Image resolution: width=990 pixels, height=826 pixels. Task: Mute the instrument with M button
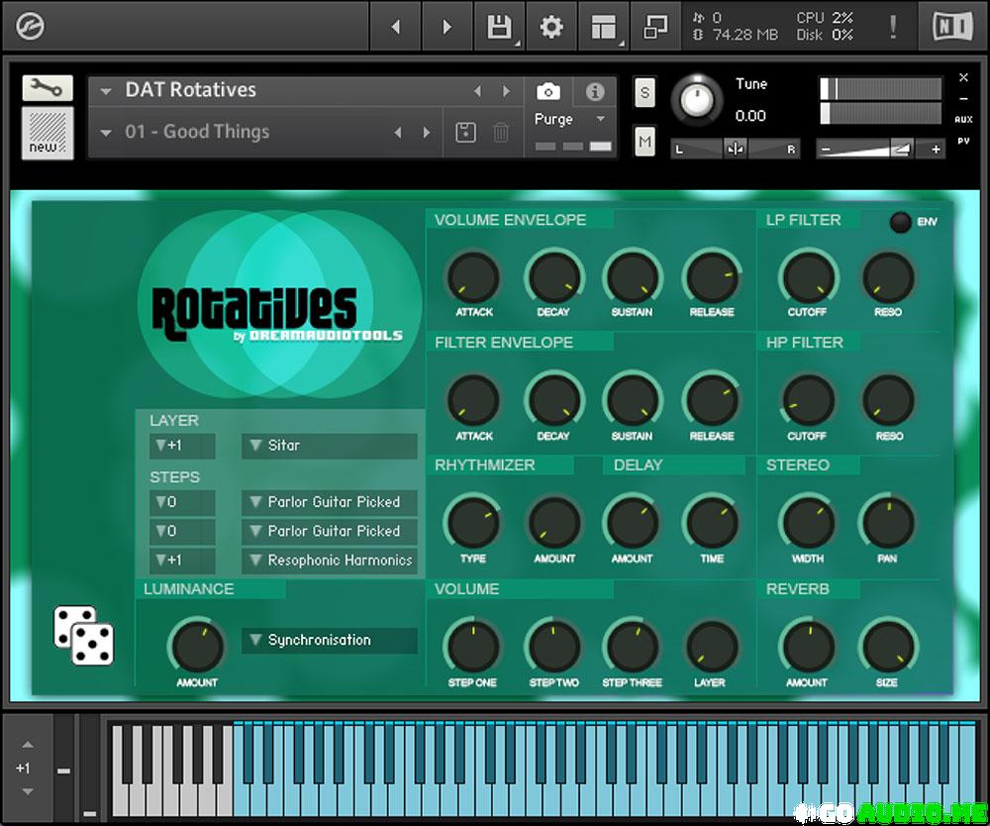coord(644,142)
